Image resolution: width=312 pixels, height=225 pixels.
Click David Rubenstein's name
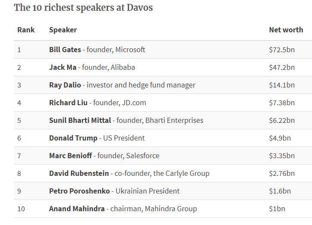tap(79, 173)
